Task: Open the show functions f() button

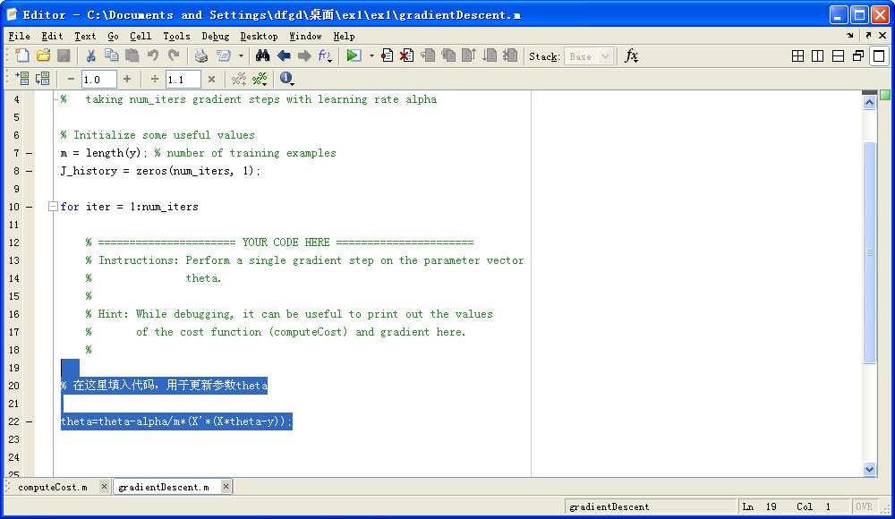Action: tap(326, 56)
